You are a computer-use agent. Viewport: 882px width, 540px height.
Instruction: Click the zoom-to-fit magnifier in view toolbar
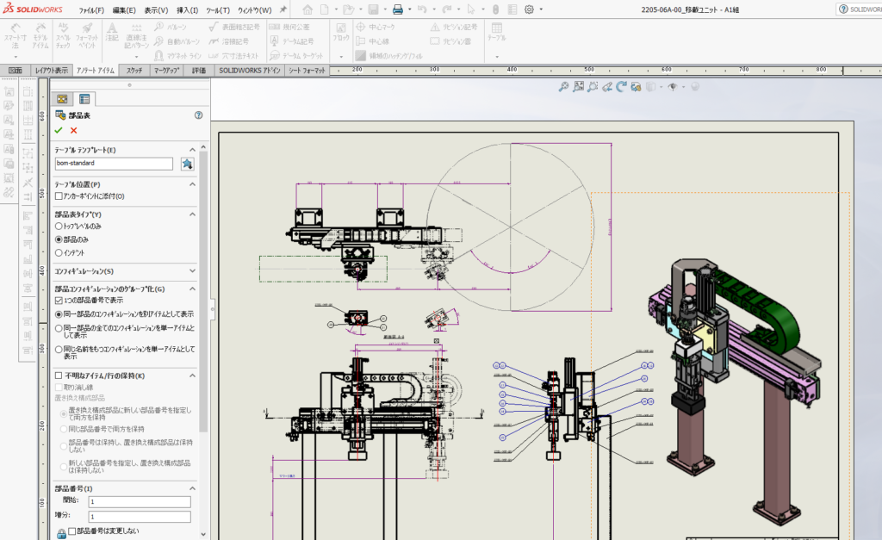tap(563, 86)
